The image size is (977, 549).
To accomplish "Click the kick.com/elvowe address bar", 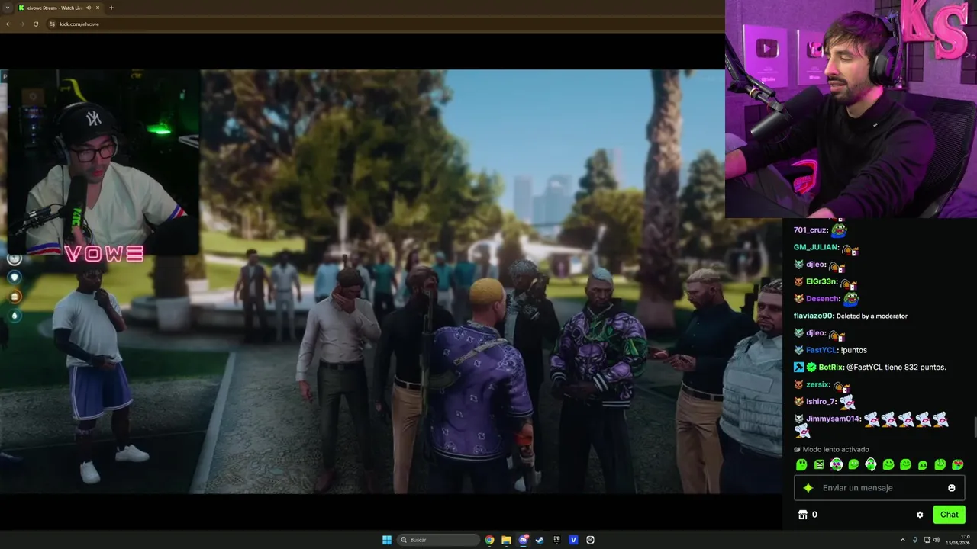I will coord(382,24).
